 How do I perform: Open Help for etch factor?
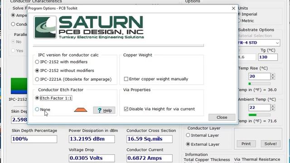click(104, 110)
